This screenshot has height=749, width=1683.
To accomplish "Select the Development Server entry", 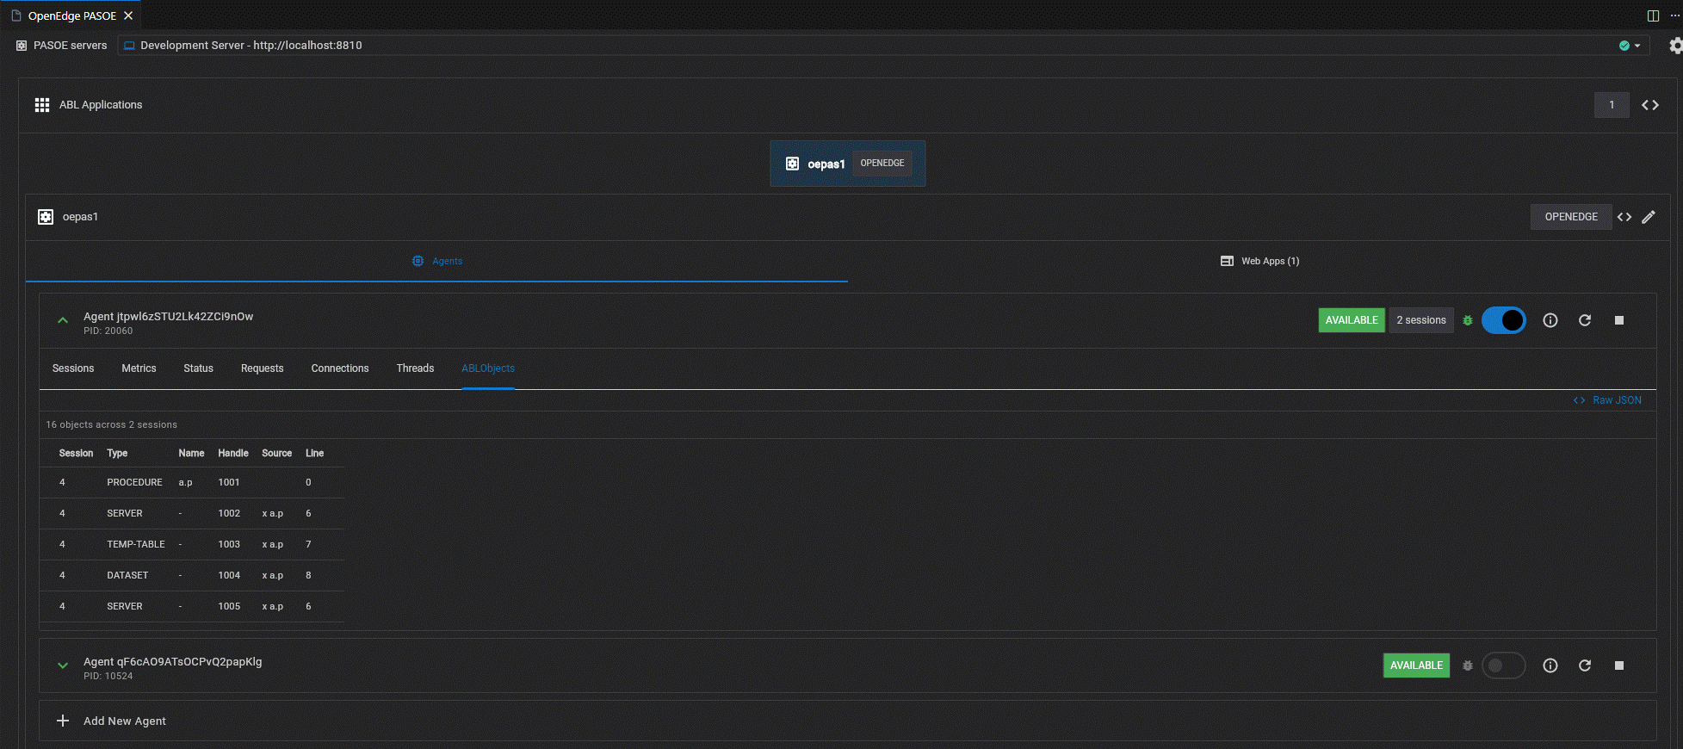I will click(x=883, y=46).
